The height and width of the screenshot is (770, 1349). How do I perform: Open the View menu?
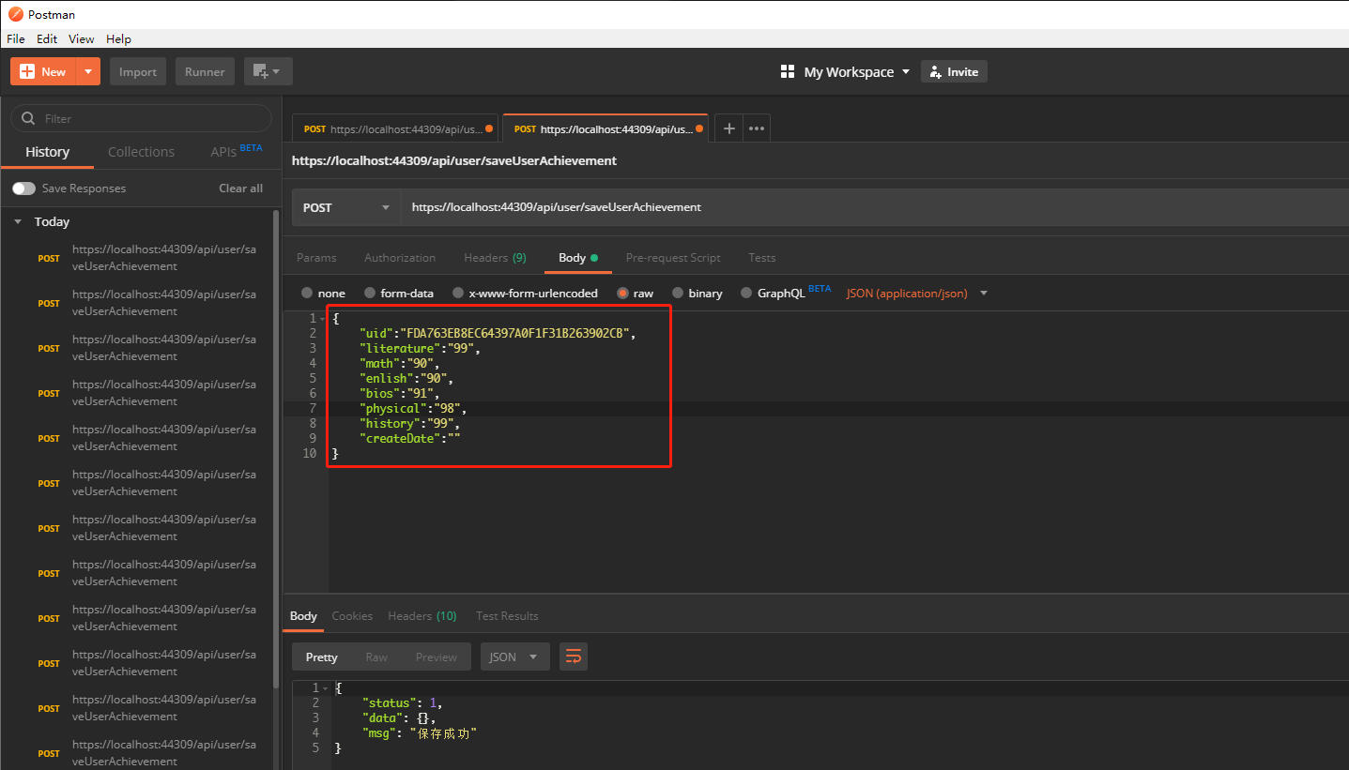pos(81,38)
